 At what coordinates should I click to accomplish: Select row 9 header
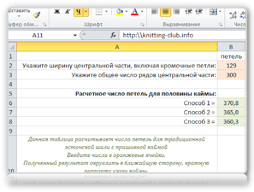click(12, 131)
